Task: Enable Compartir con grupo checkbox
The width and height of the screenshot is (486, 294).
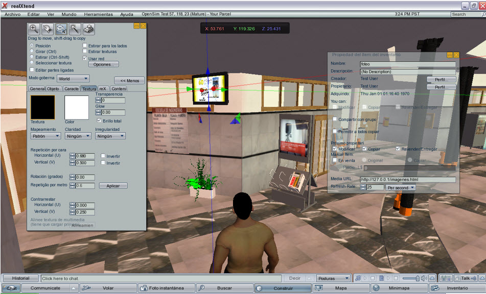Action: click(335, 119)
